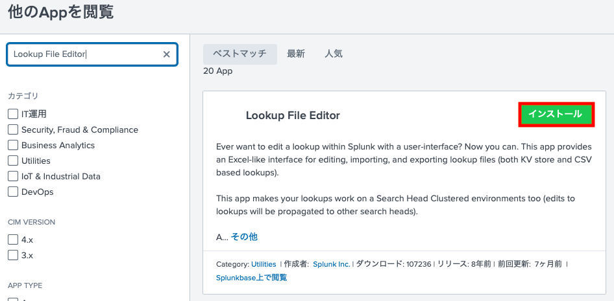This screenshot has width=614, height=301.
Task: Switch to the 人気 tab
Action: (334, 54)
